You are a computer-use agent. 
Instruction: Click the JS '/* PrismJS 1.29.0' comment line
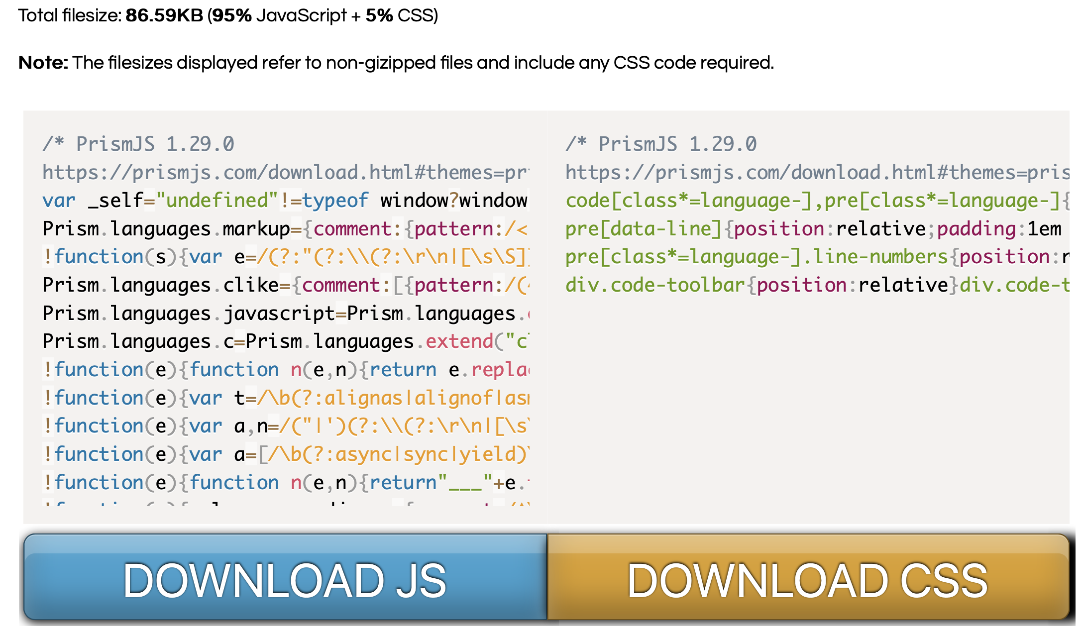coord(138,144)
